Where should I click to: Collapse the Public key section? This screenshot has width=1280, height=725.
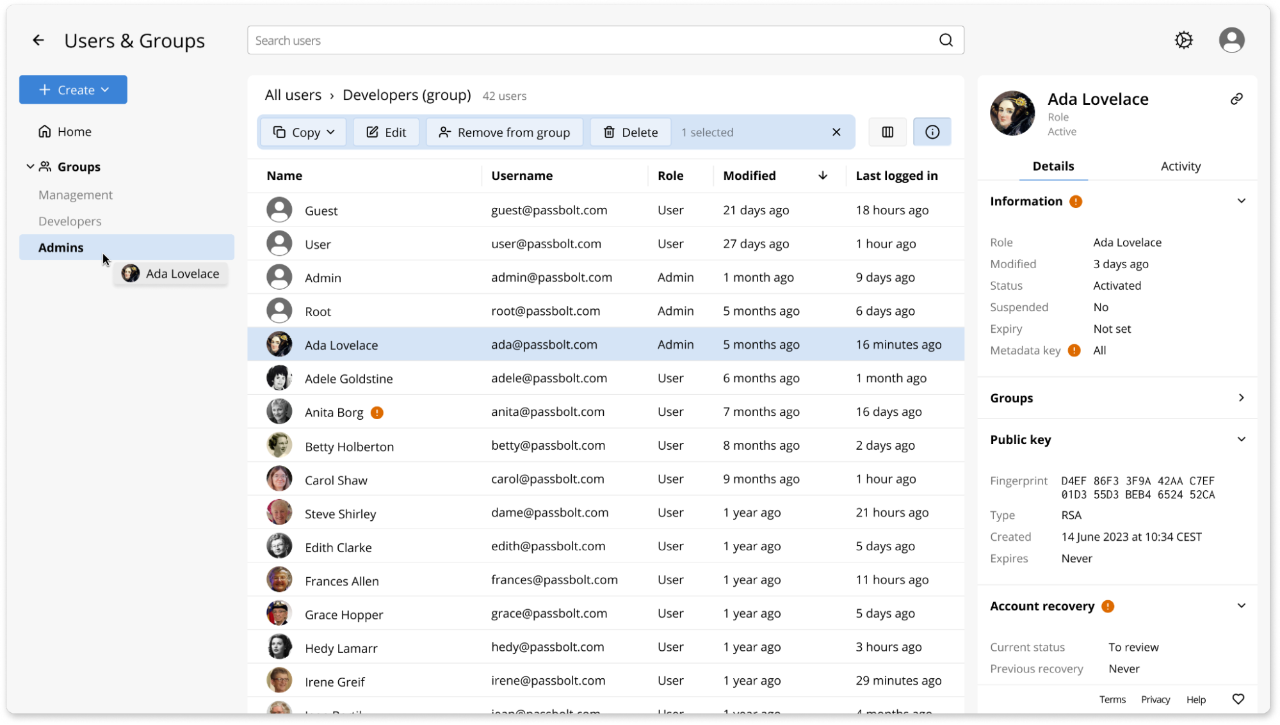coord(1241,440)
